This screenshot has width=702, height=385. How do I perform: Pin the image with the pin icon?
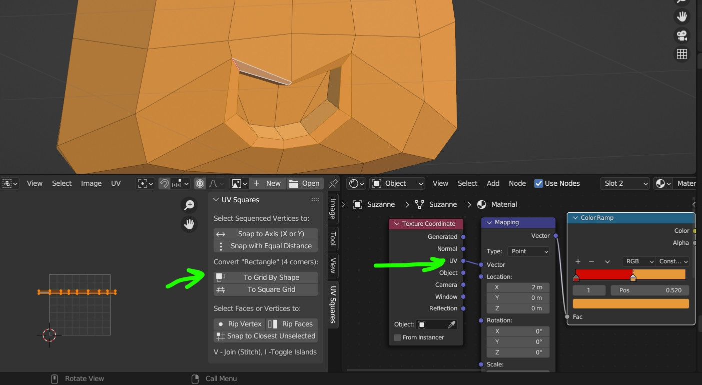(x=333, y=183)
